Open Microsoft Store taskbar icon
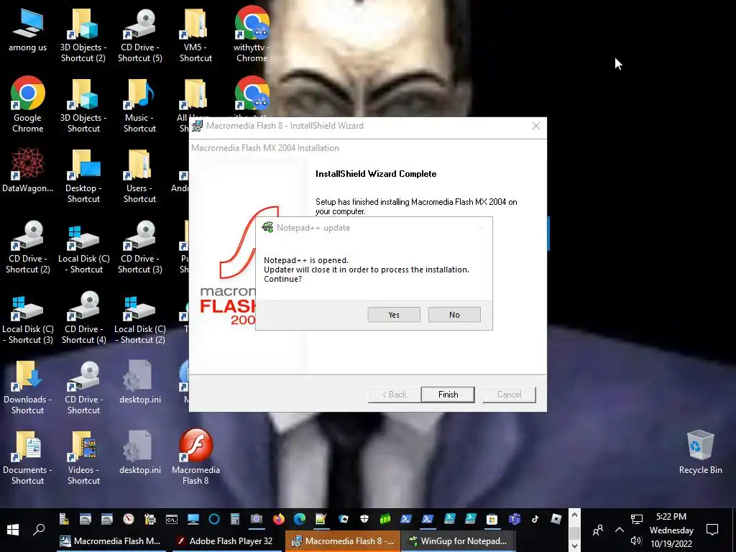Viewport: 736px width, 552px height. 492,519
